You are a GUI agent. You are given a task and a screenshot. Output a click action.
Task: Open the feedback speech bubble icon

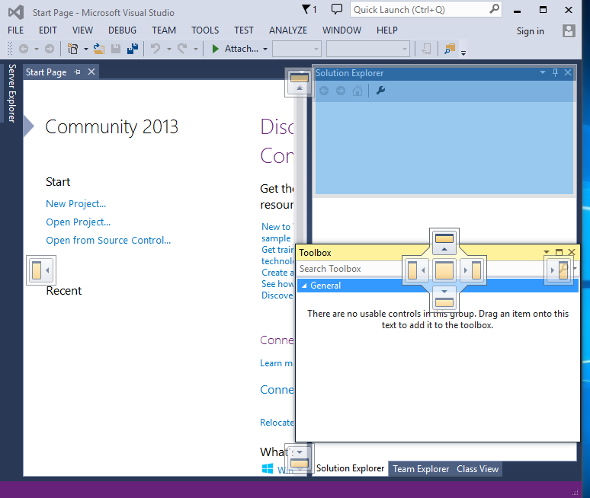[337, 9]
